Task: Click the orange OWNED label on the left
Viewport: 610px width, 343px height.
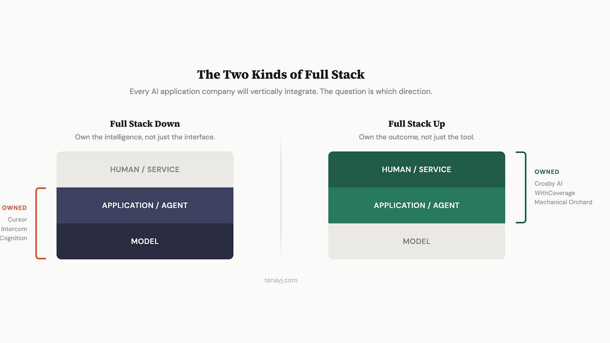Action: point(14,207)
